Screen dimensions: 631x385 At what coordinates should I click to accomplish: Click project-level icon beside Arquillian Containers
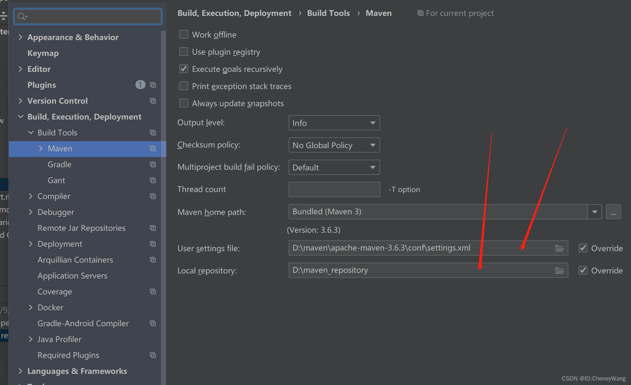(153, 260)
